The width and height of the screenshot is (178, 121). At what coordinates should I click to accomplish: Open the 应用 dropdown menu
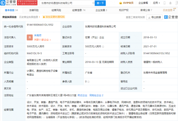tap(156, 3)
